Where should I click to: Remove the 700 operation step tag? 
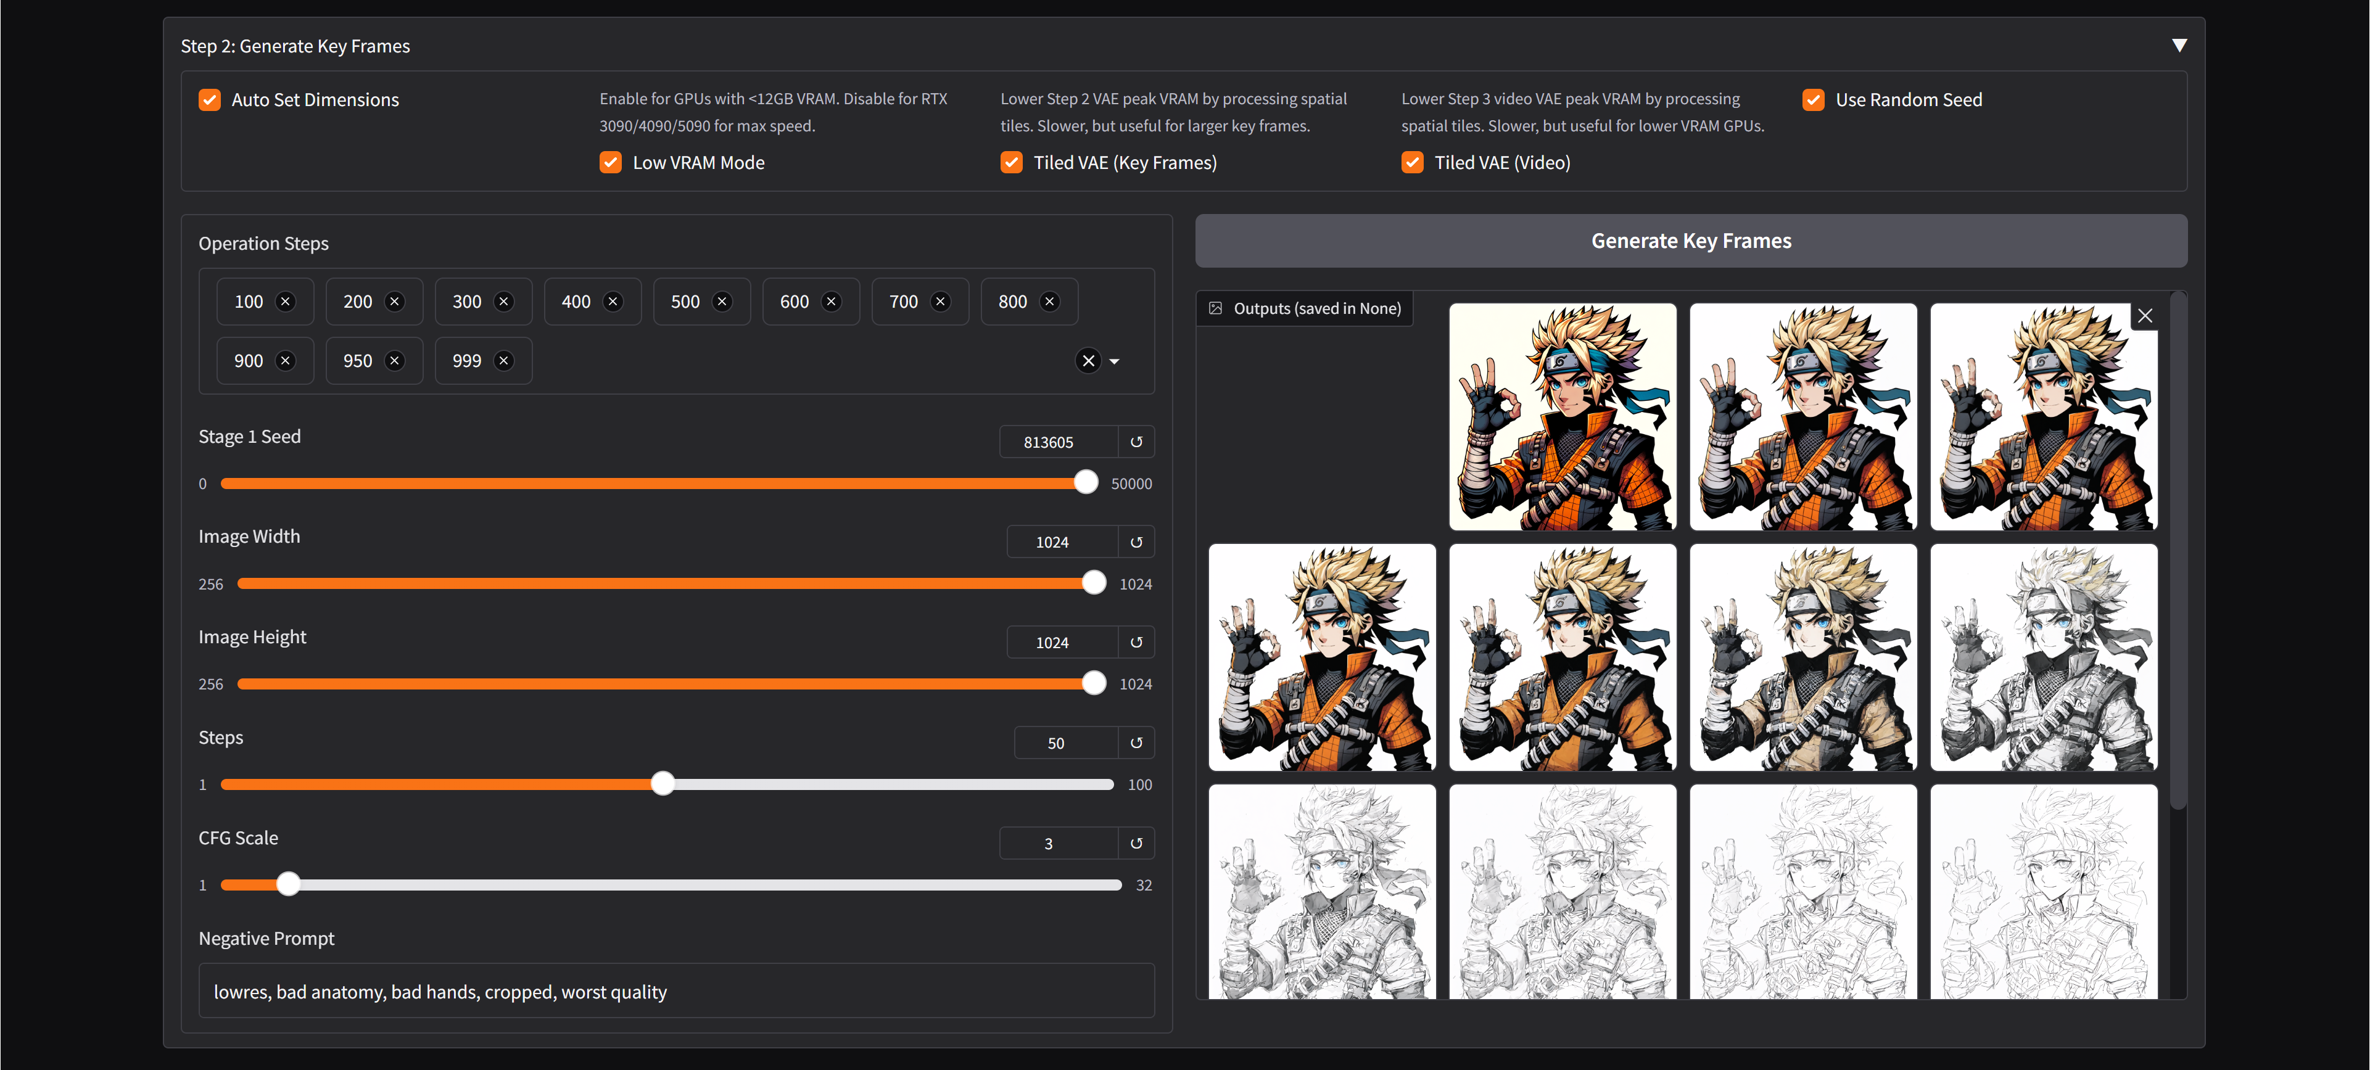(x=940, y=302)
